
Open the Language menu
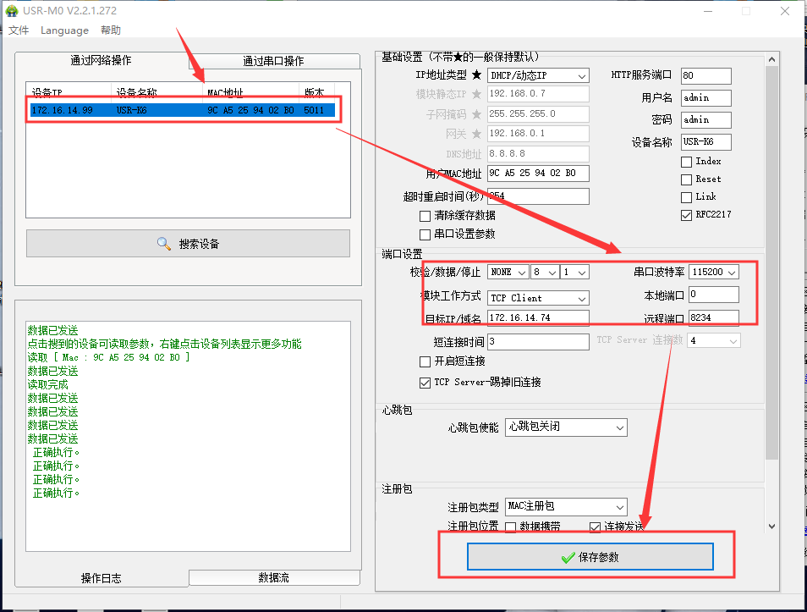[x=64, y=30]
